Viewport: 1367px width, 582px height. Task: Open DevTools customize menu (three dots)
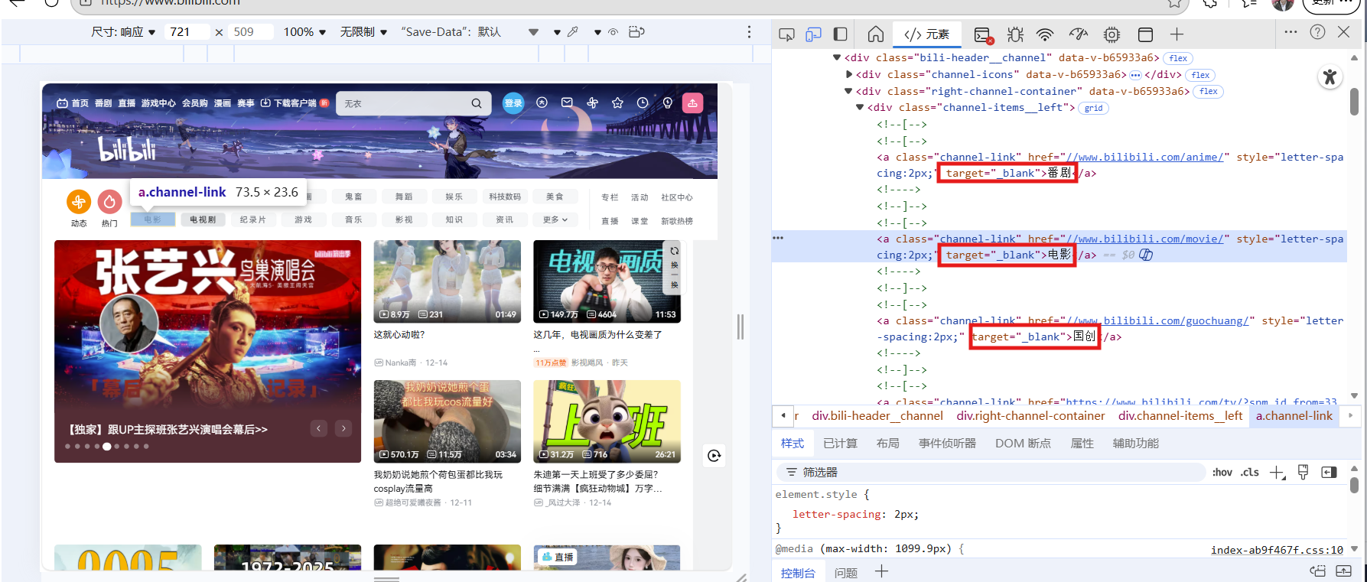tap(1291, 32)
